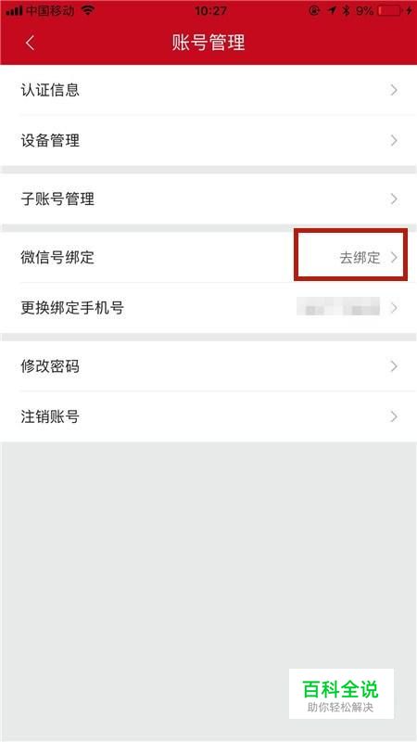Tap the back arrow in header
417x742 pixels.
(x=31, y=43)
